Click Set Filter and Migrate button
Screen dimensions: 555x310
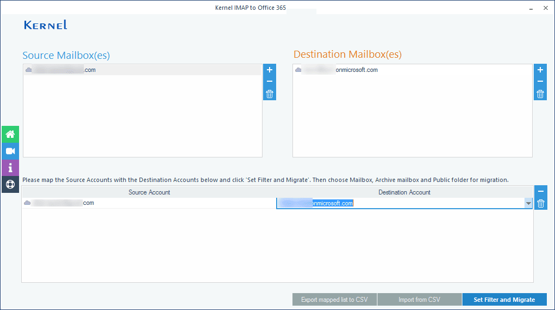[x=504, y=300]
